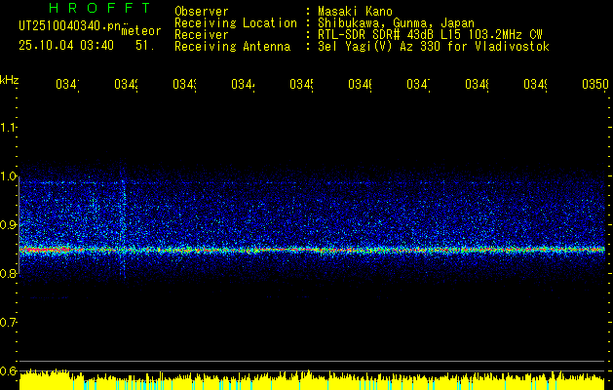The width and height of the screenshot is (613, 390).
Task: Select the filename UT2510040340.pn
Action: [x=70, y=26]
